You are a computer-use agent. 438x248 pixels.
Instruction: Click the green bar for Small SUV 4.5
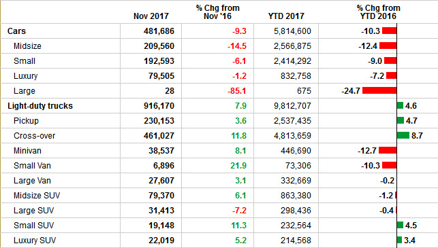(400, 225)
